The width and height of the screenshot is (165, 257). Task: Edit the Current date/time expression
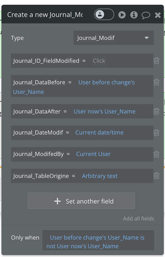click(99, 132)
